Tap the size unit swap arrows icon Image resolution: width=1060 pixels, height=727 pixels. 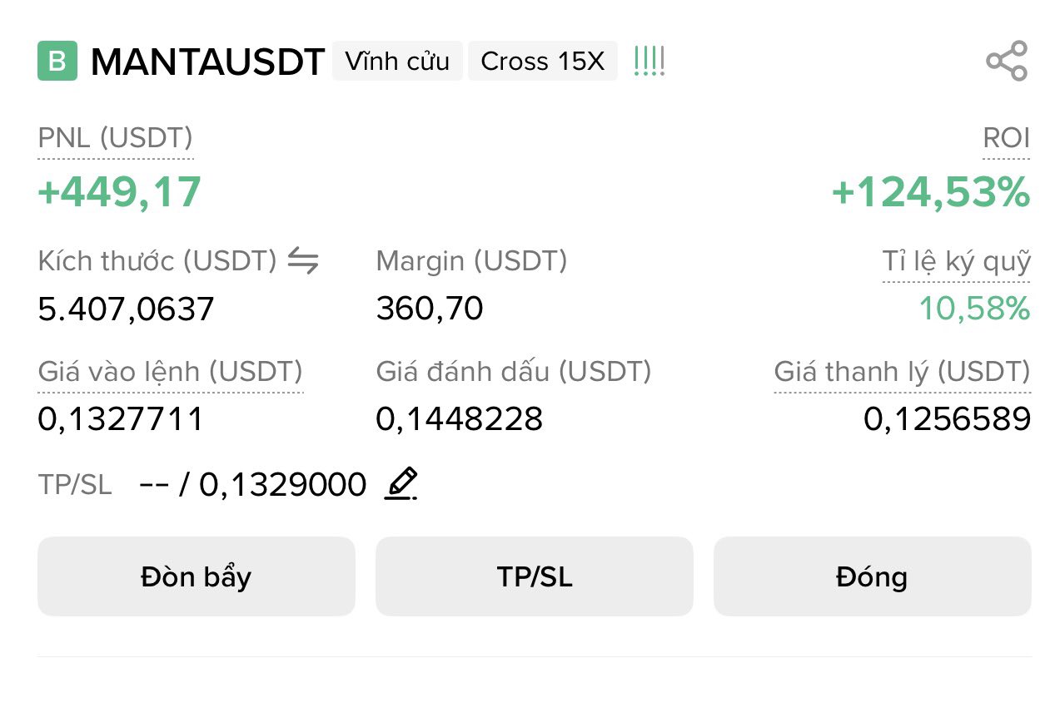pos(303,261)
